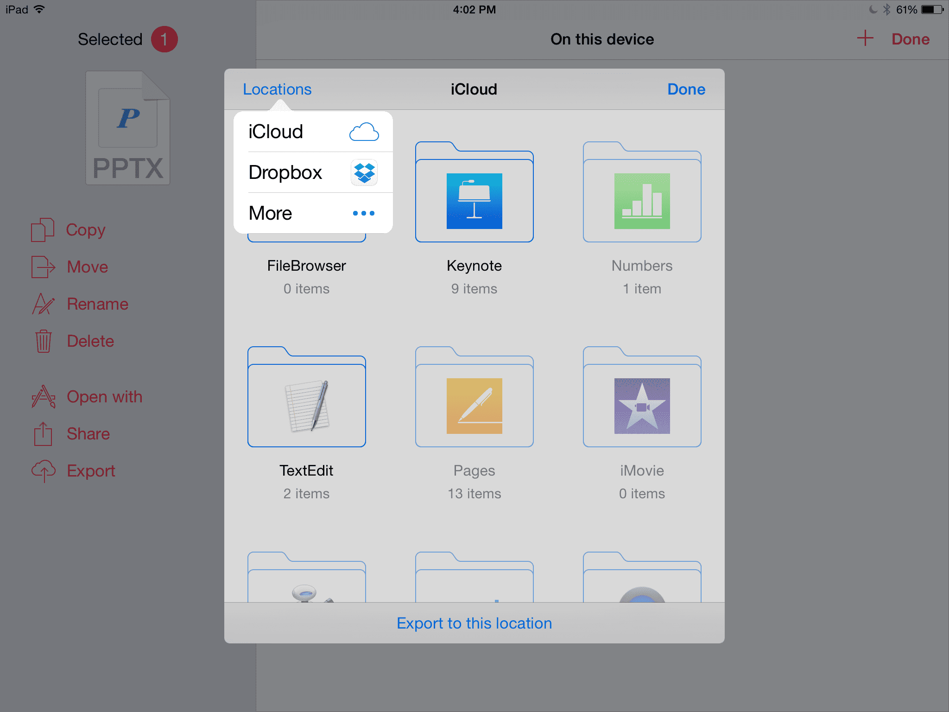
Task: Tap the Dropbox logo icon
Action: click(364, 172)
